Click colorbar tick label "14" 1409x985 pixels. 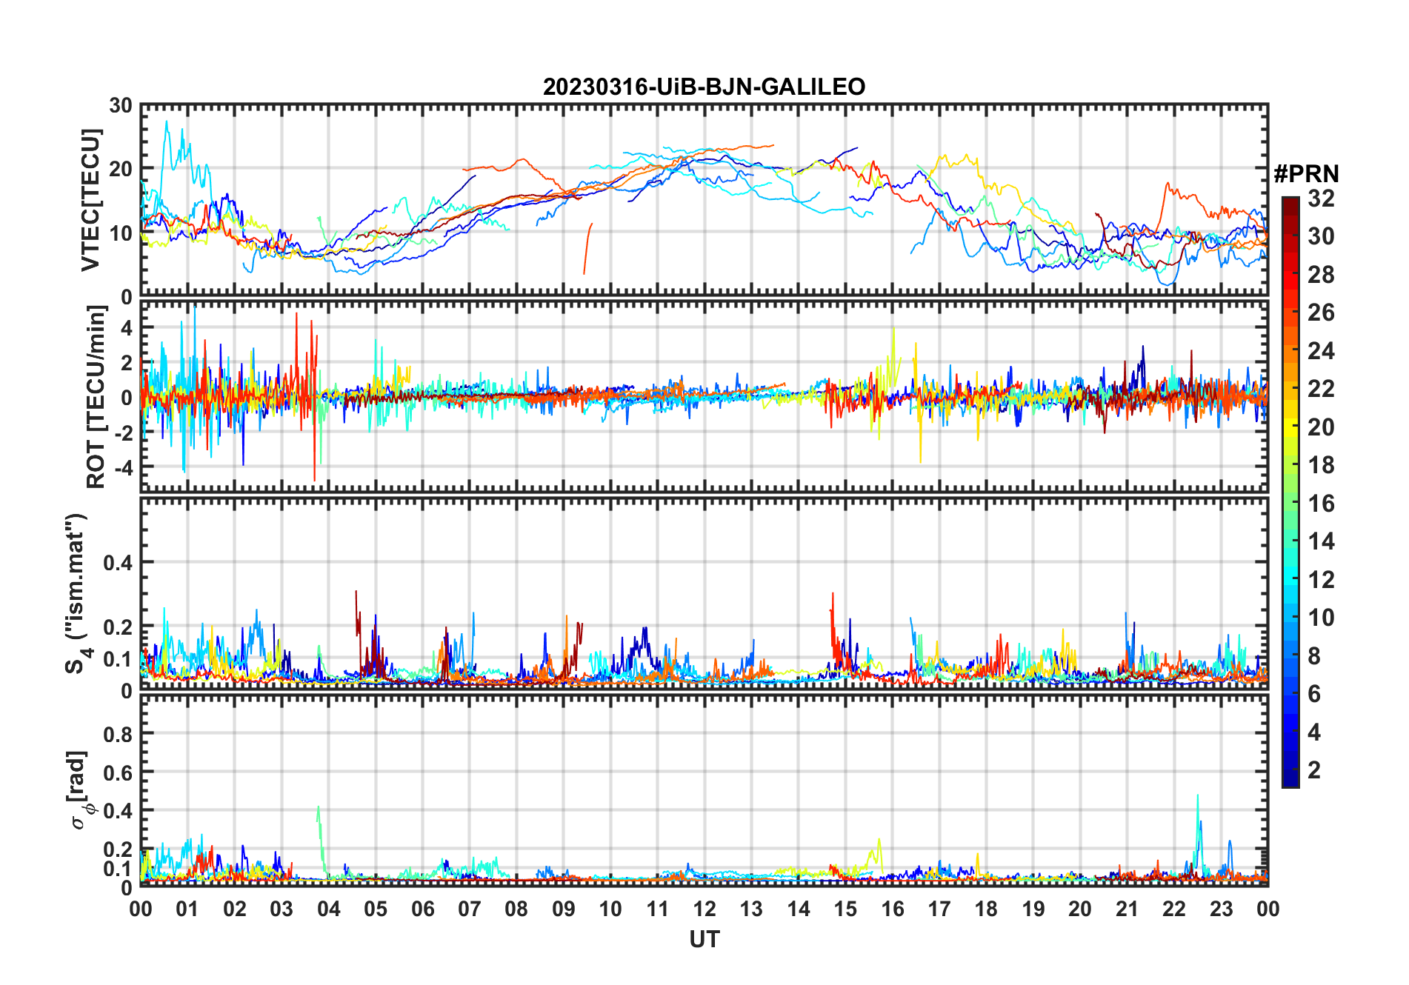tap(1321, 541)
